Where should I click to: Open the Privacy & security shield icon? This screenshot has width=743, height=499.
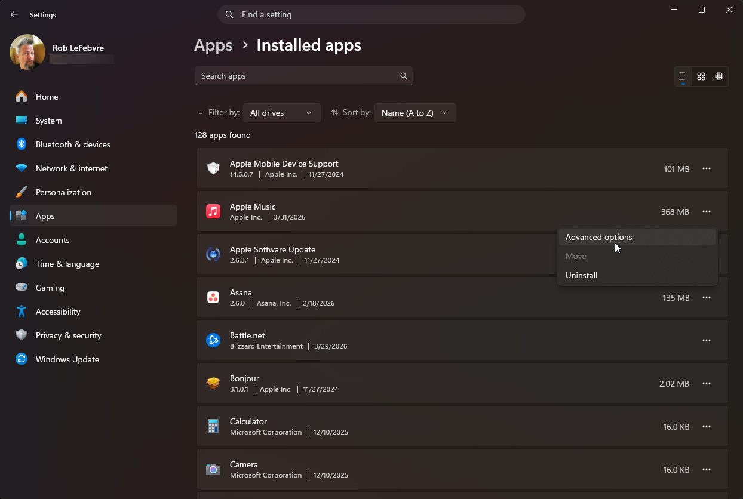22,335
